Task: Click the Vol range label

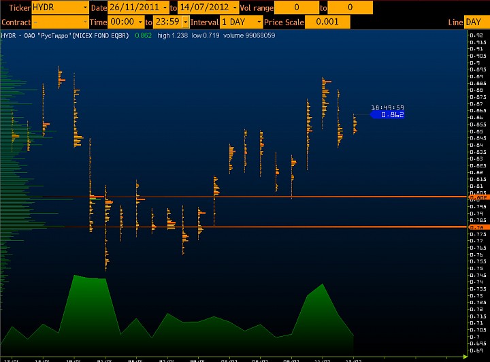Action: click(257, 7)
